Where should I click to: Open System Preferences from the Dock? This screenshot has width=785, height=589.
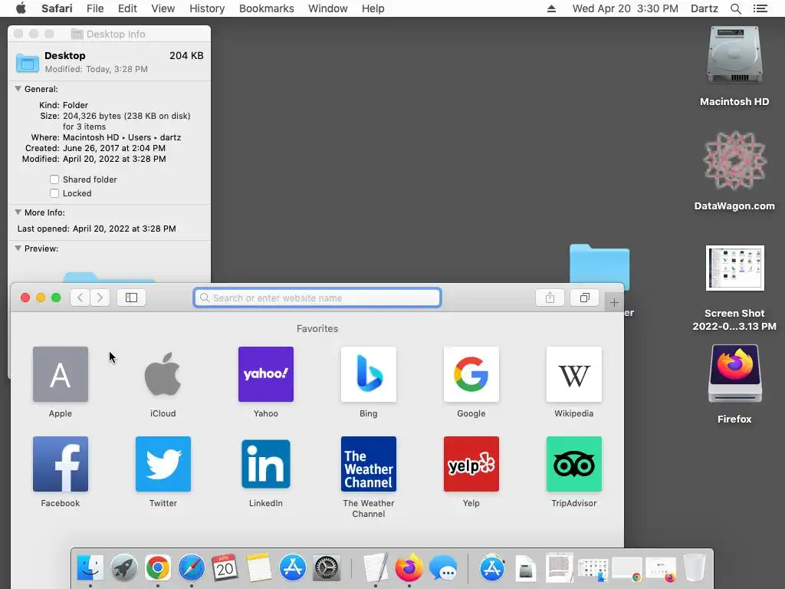pyautogui.click(x=327, y=568)
